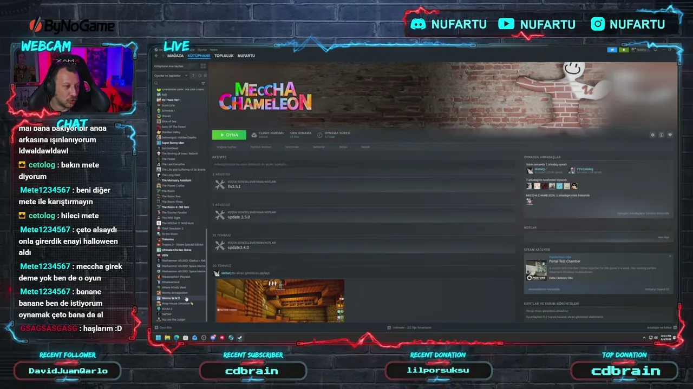Click the game library sidebar scrollbar
Image resolution: width=693 pixels, height=389 pixels.
pos(207,276)
